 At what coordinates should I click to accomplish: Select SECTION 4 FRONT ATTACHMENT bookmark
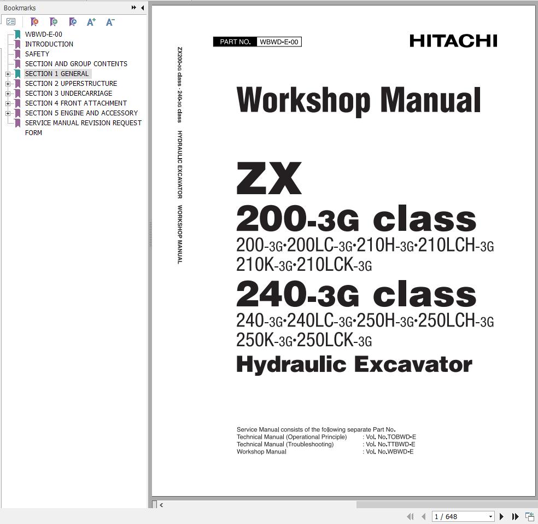tap(76, 103)
